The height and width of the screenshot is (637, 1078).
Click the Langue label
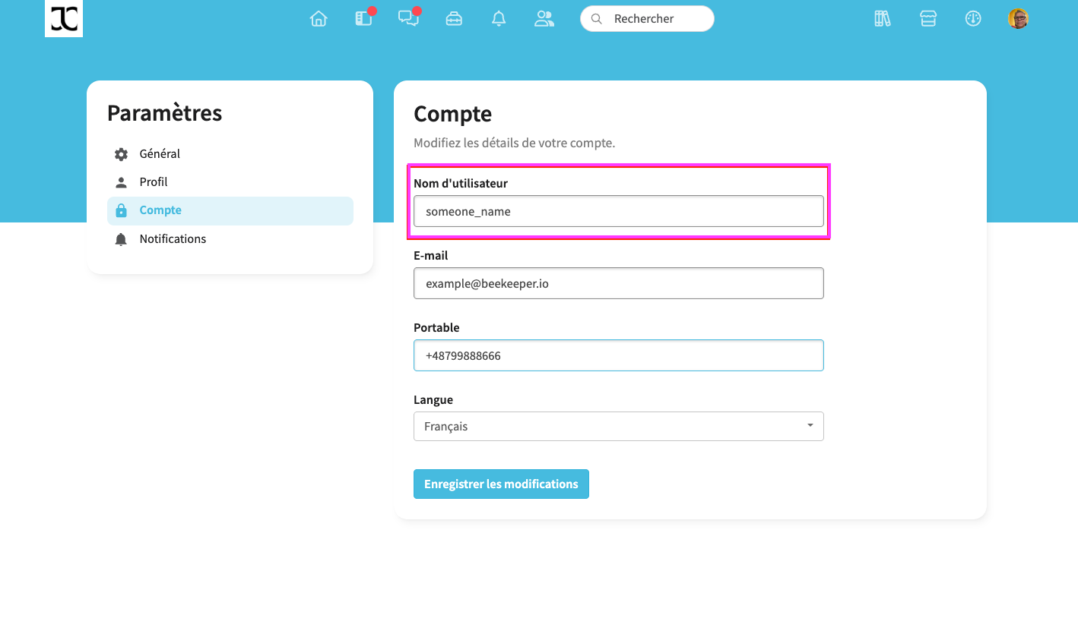click(x=433, y=400)
